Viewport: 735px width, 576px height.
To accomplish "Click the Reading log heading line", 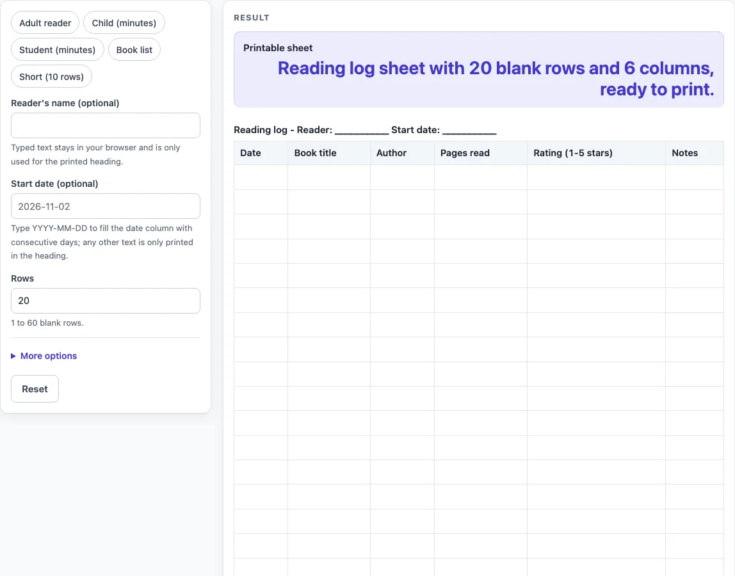I will click(x=365, y=130).
